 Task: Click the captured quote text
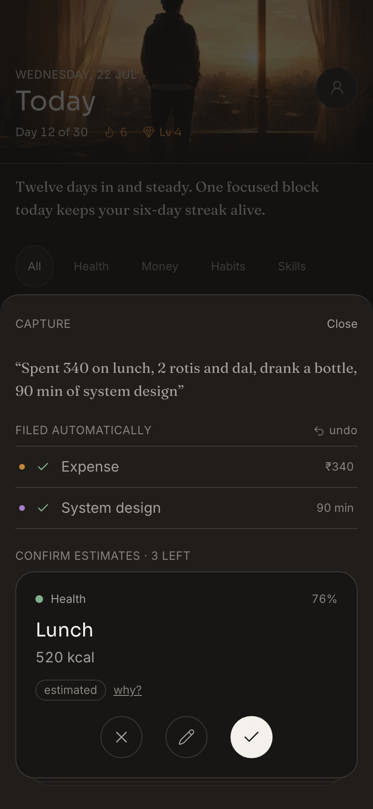coord(186,380)
